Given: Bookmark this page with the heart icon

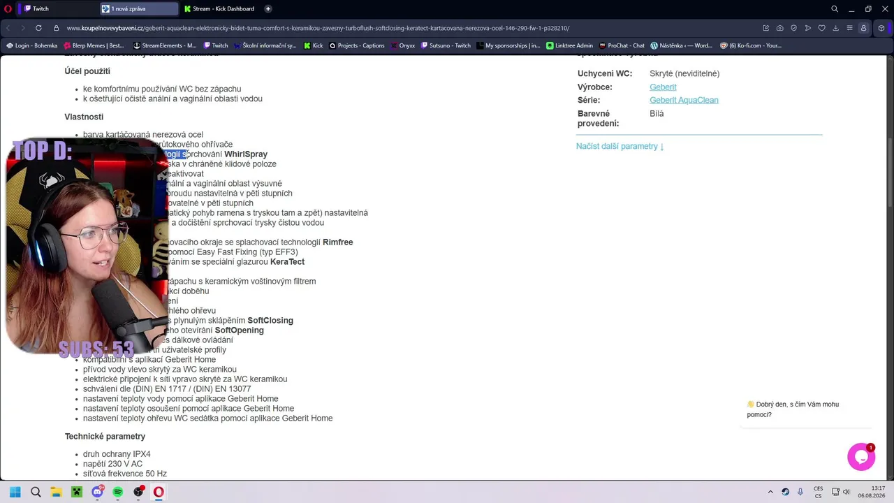Looking at the screenshot, I should tap(822, 28).
